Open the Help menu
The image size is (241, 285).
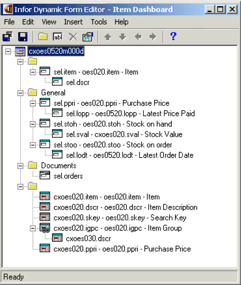121,22
